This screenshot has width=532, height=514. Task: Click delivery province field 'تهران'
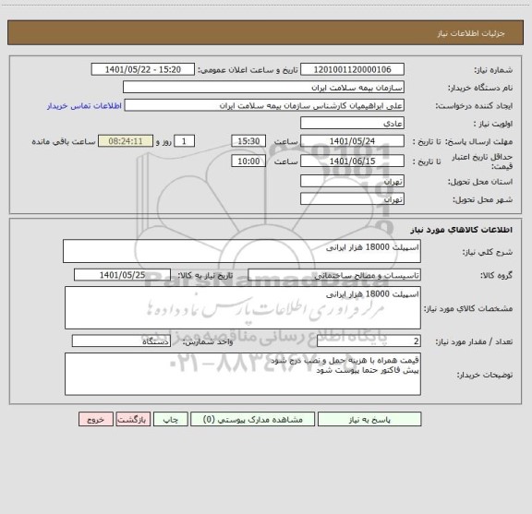[x=352, y=181]
